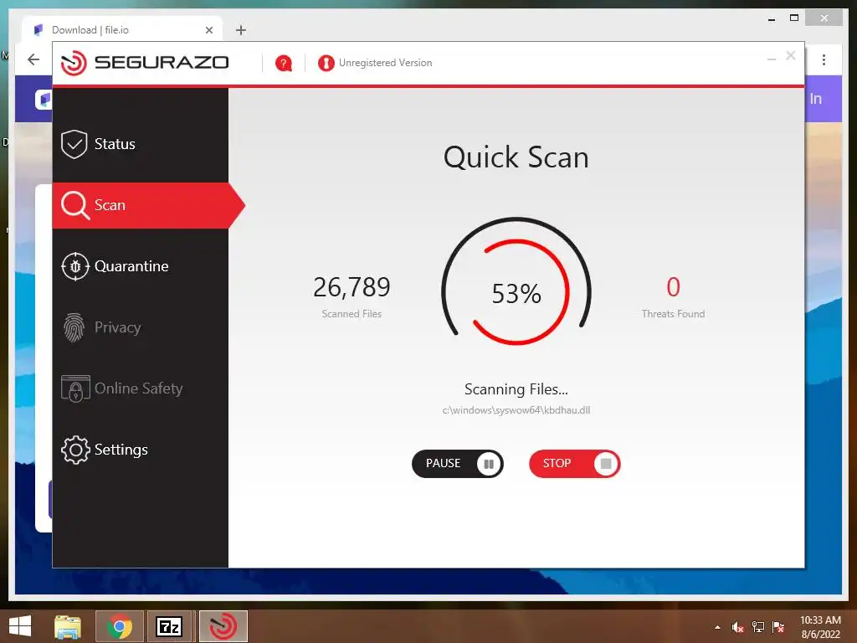Open Segurazo Settings

click(x=141, y=450)
